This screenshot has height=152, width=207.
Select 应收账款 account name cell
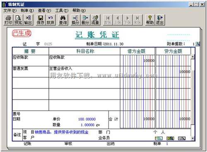click(x=84, y=61)
